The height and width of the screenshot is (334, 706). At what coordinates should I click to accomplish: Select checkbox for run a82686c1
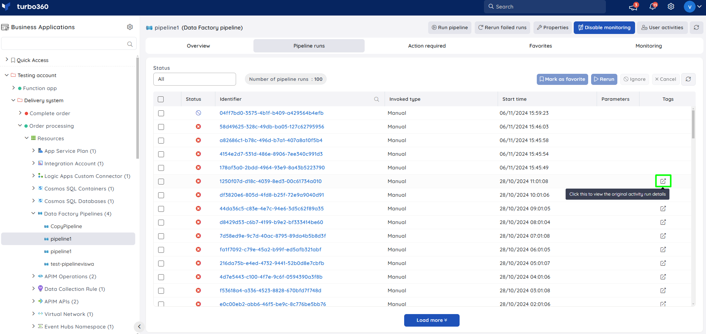coord(161,141)
